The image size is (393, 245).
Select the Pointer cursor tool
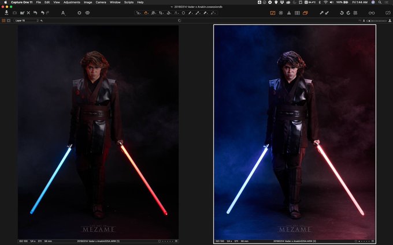point(138,13)
